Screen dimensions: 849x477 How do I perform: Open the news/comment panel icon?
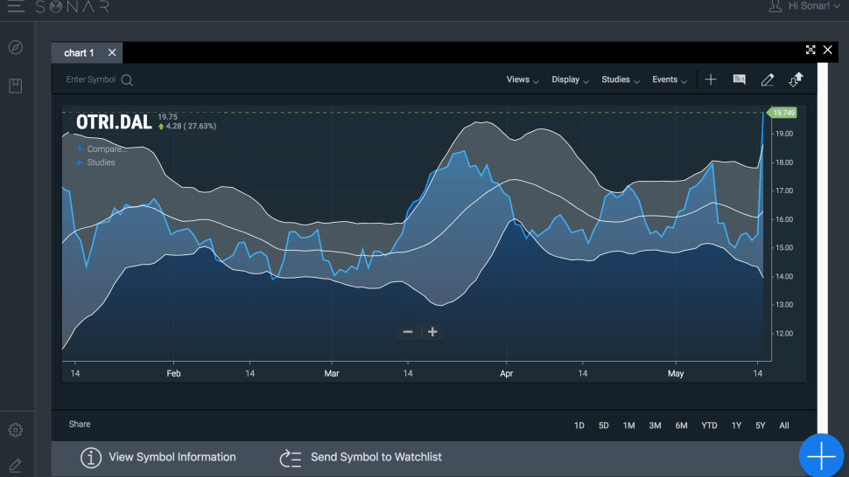pyautogui.click(x=739, y=80)
